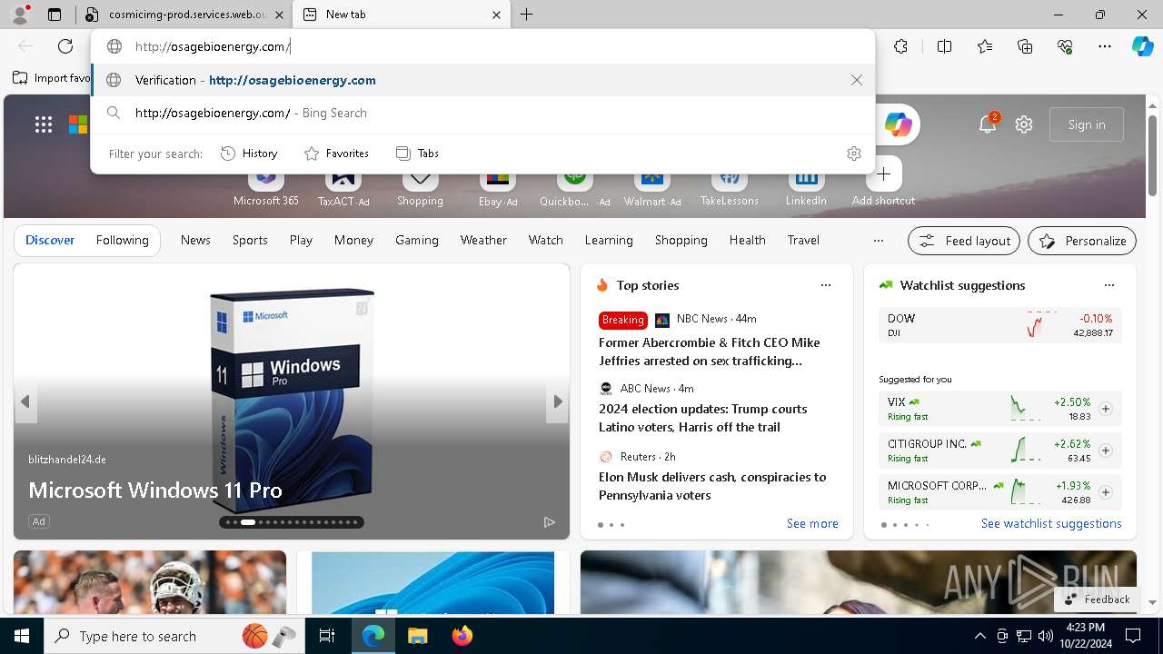Open tab actions menu icon
Viewport: 1163px width, 654px height.
55,15
